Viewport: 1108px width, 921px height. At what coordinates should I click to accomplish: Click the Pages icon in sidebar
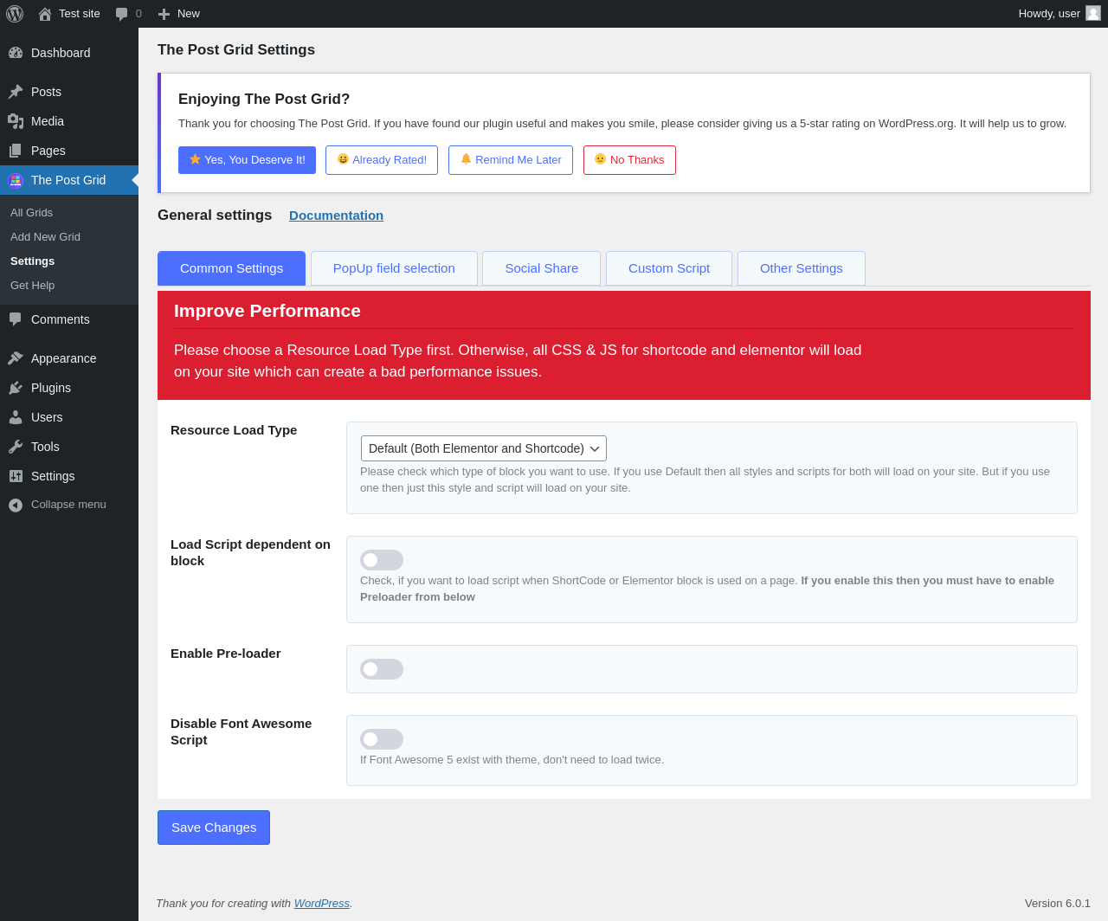16,151
